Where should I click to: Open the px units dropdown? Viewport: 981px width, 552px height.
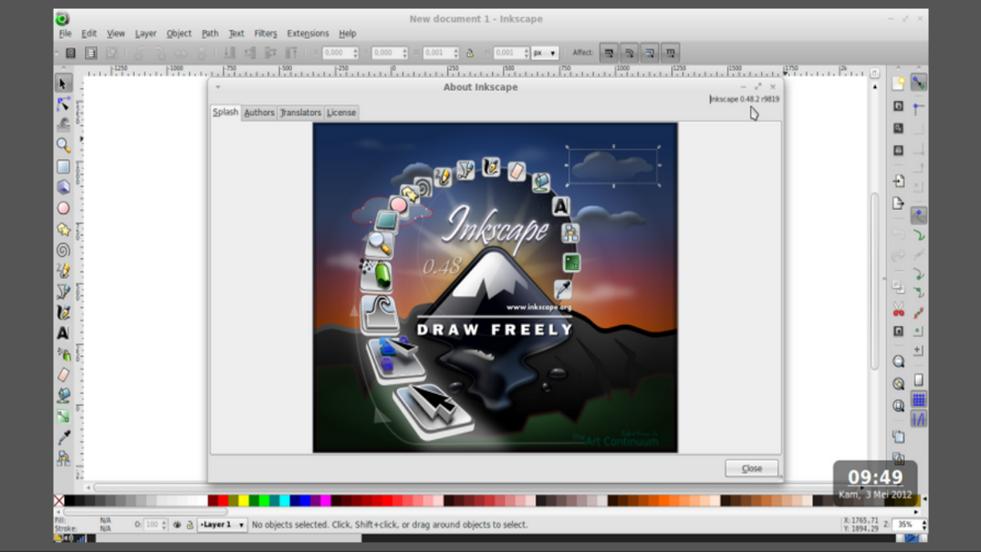545,53
